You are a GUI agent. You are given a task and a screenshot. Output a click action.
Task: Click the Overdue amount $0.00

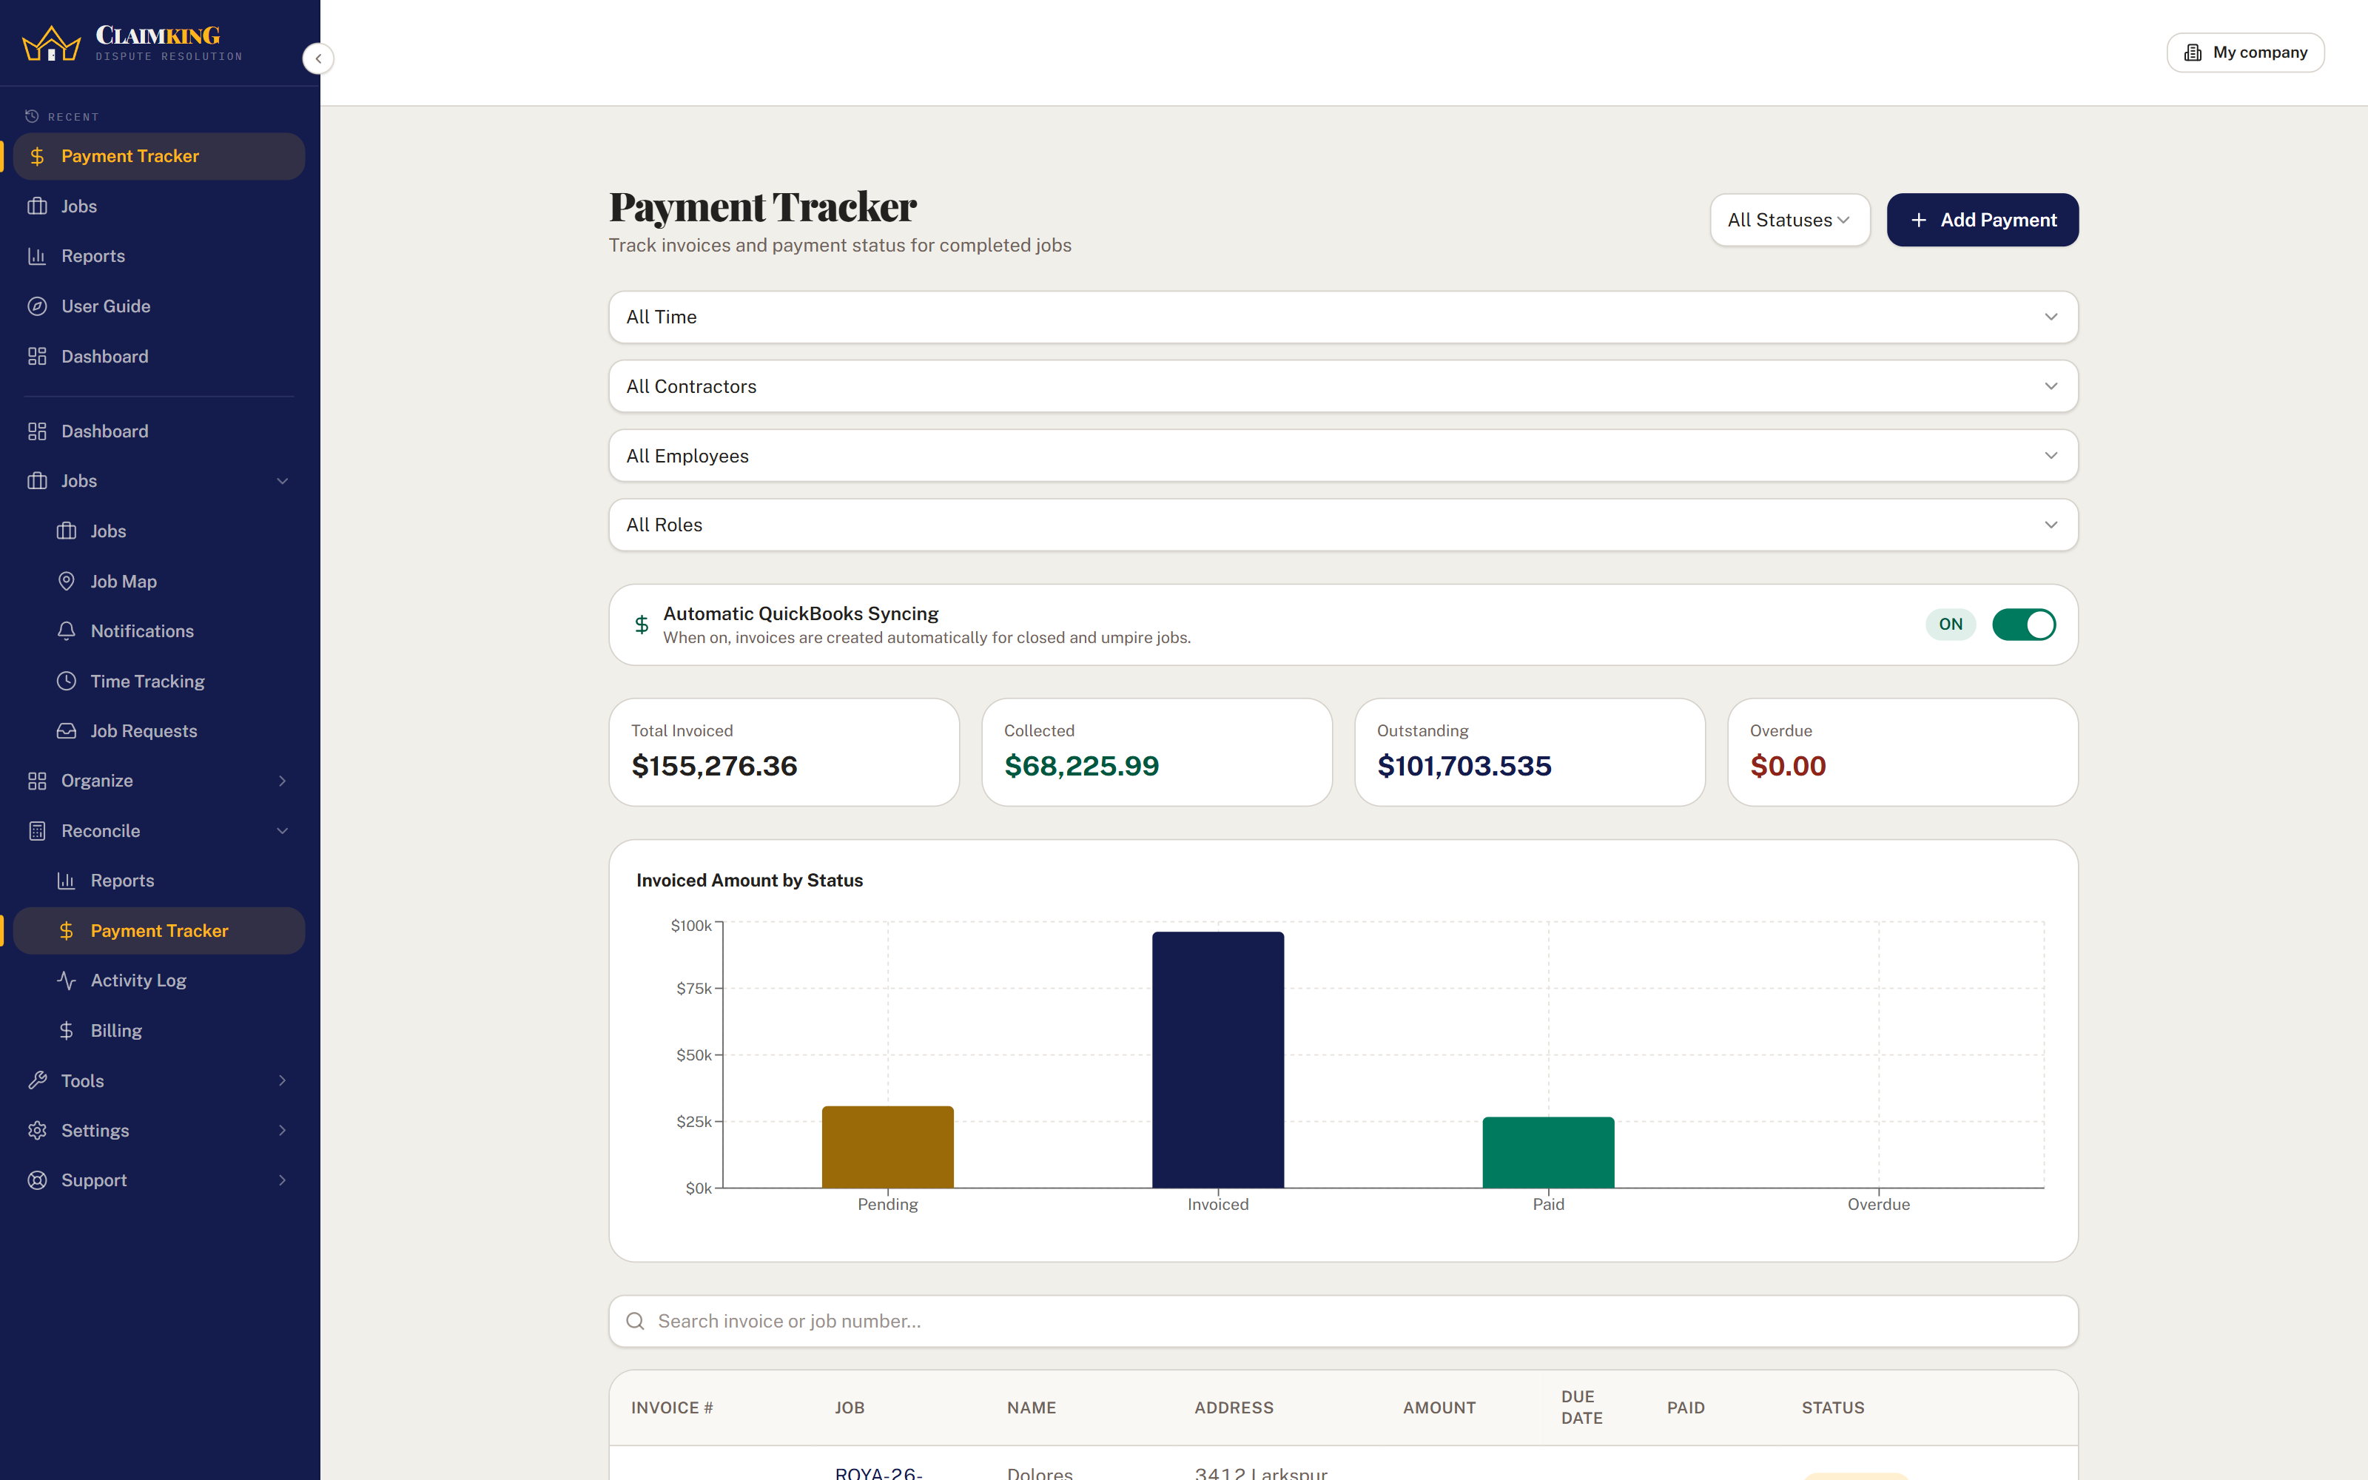click(x=1788, y=767)
